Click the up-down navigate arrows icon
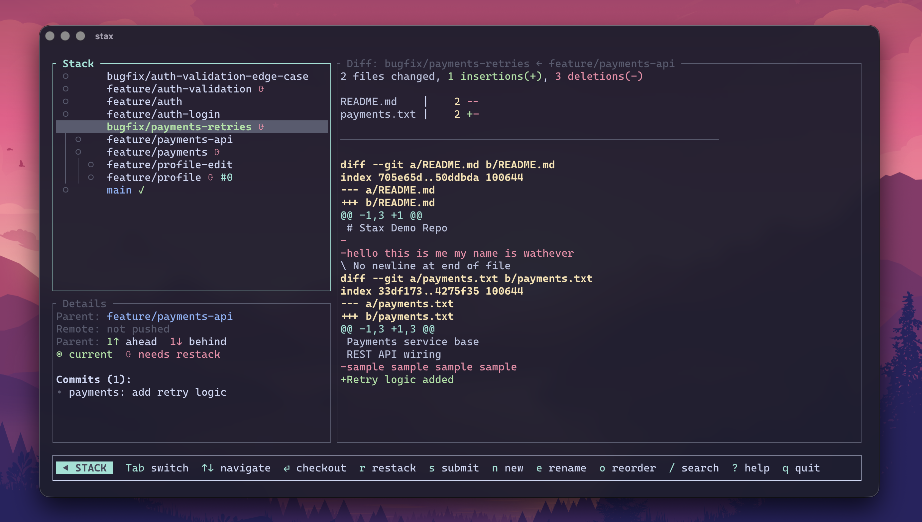Viewport: 922px width, 522px height. 207,468
